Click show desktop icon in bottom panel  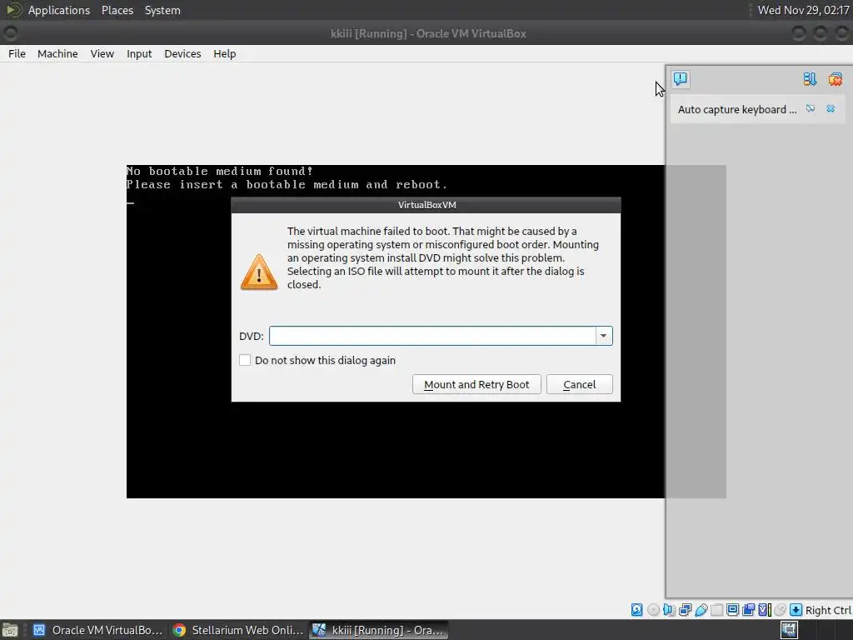[x=10, y=630]
